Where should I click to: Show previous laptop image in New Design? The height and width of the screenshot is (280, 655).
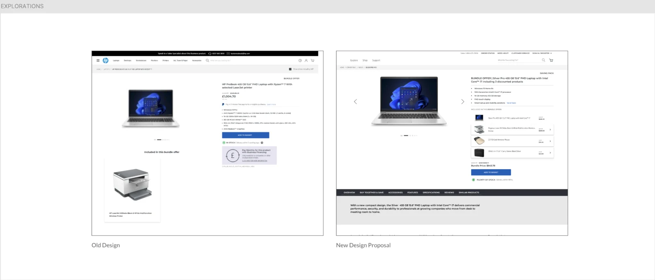[355, 101]
